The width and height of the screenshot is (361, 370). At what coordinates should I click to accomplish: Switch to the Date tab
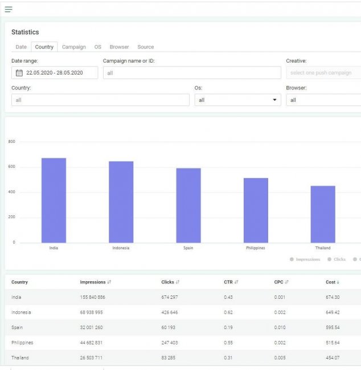pos(21,47)
